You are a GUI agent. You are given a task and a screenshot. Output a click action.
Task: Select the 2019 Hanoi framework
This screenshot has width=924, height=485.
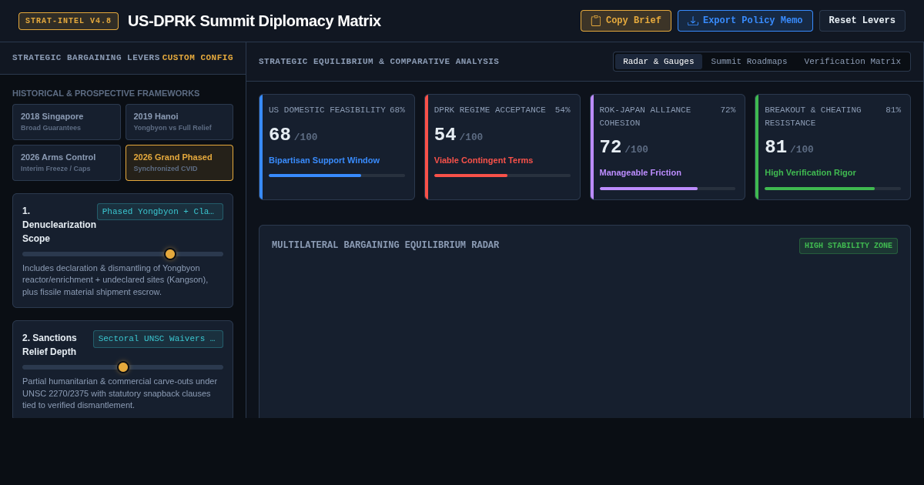click(179, 122)
